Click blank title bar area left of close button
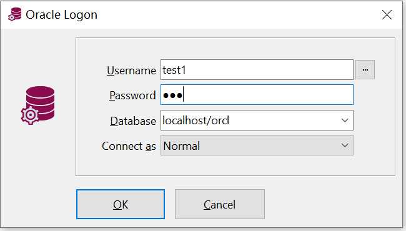This screenshot has width=406, height=231. (233, 15)
